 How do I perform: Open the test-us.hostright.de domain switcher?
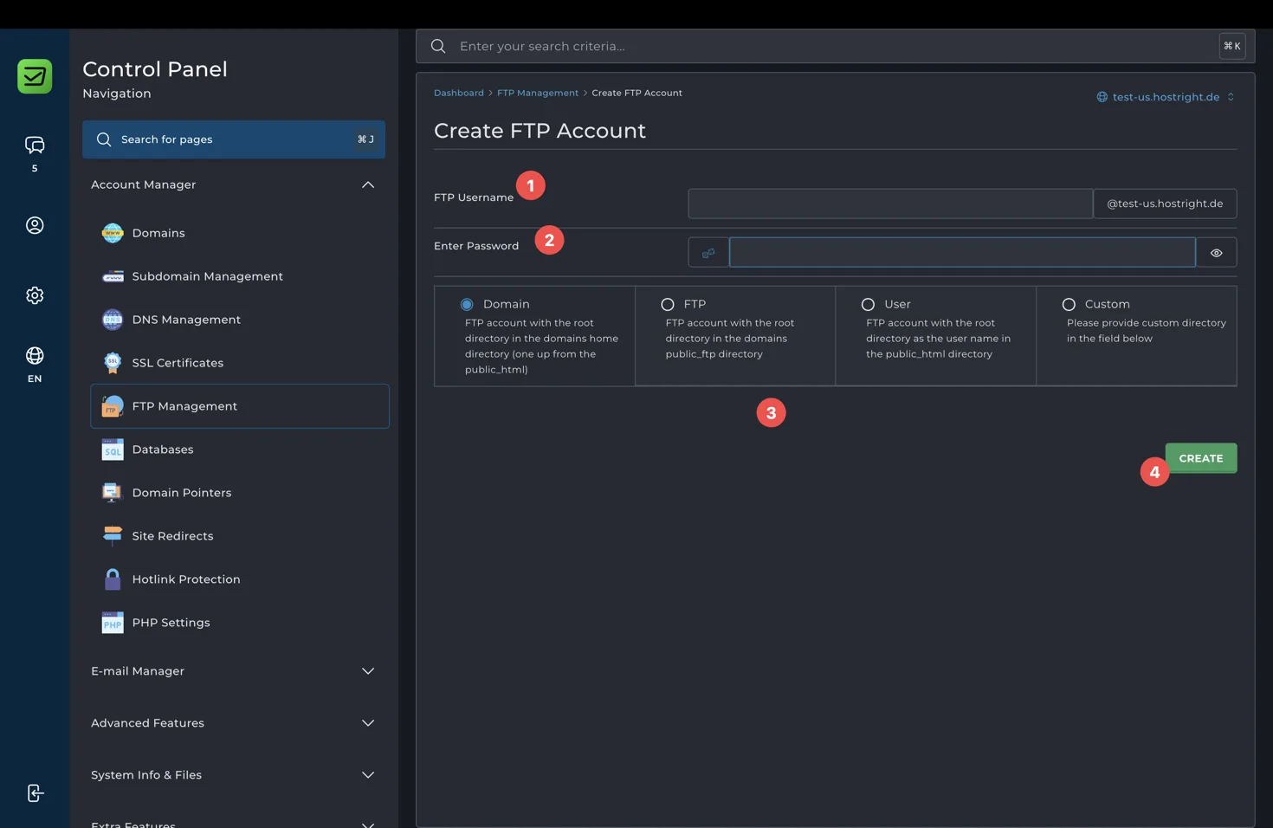(1166, 97)
